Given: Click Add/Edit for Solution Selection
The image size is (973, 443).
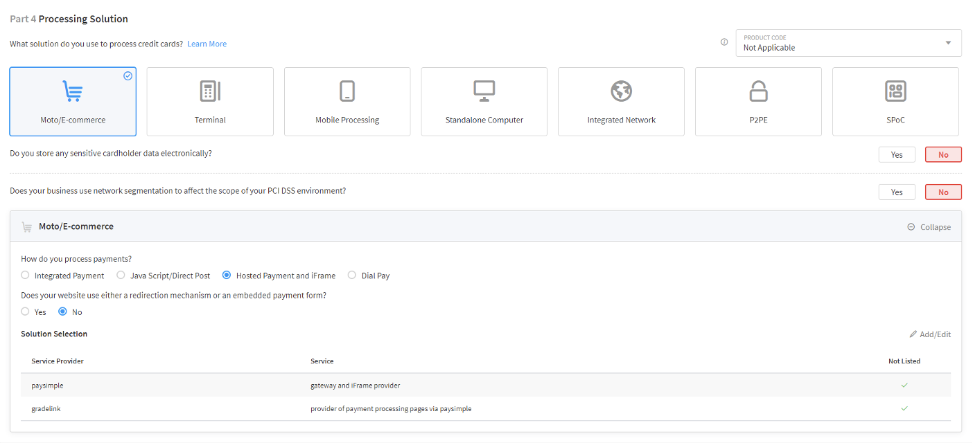Looking at the screenshot, I should tap(930, 334).
